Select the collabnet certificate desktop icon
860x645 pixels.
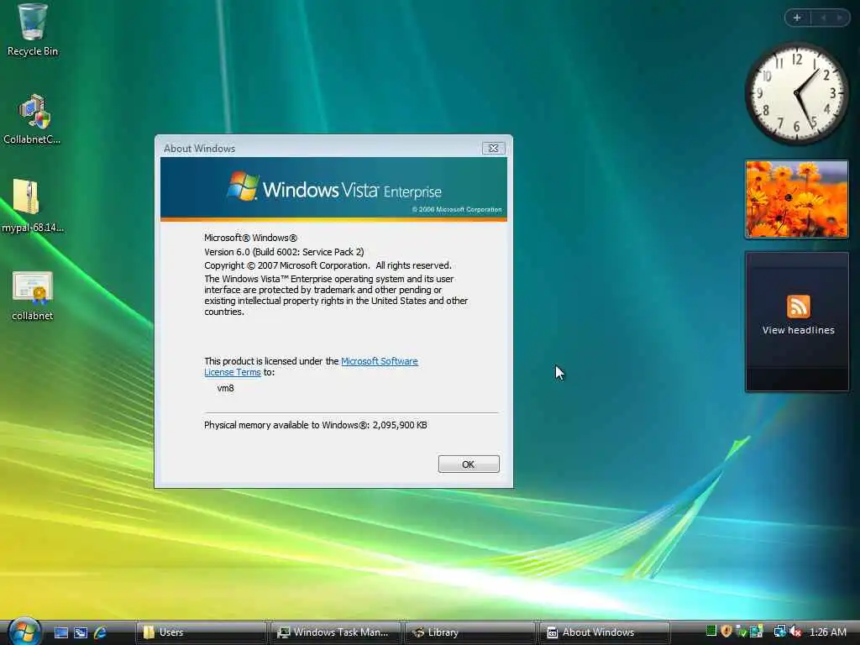coord(33,296)
